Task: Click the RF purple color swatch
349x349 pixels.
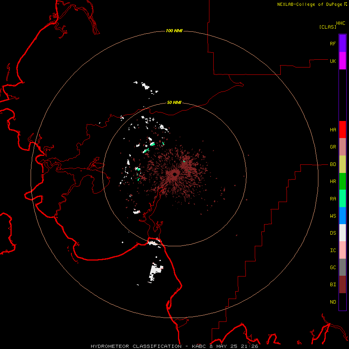Action: pos(342,43)
